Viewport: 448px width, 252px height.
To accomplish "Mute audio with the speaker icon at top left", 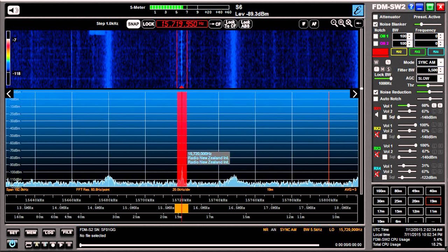I will tap(14, 10).
